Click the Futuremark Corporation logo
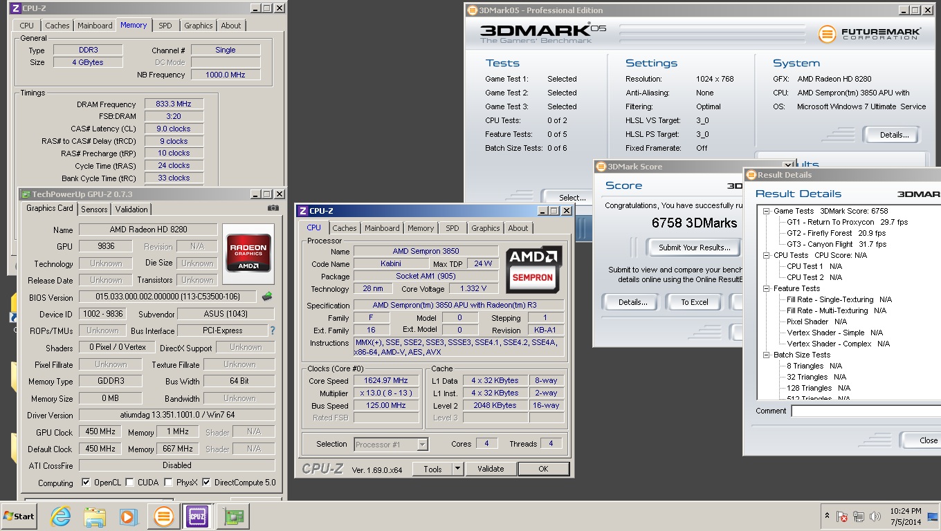 coord(868,33)
